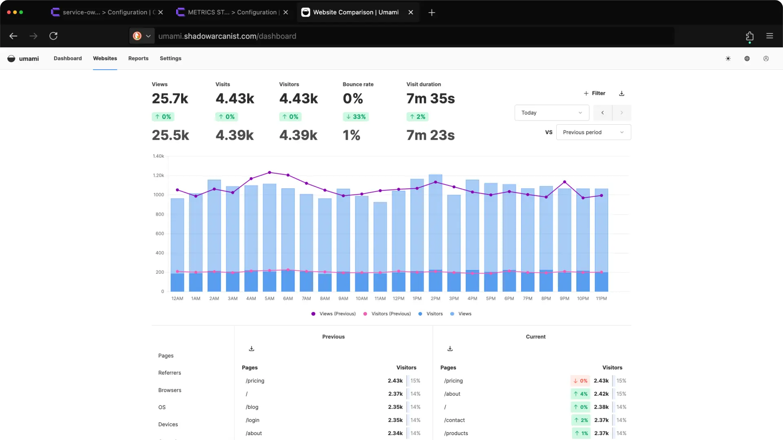Open the language globe icon
This screenshot has height=440, width=783.
pyautogui.click(x=747, y=59)
